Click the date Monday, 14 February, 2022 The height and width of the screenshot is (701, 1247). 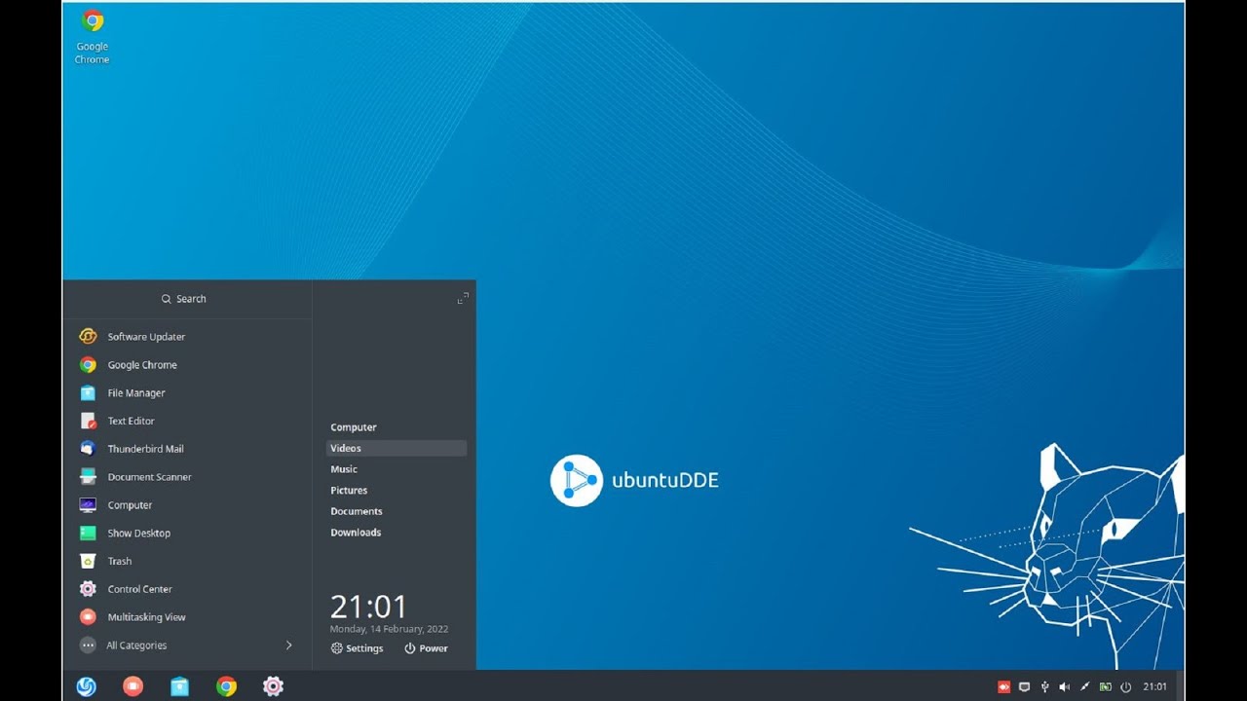389,629
